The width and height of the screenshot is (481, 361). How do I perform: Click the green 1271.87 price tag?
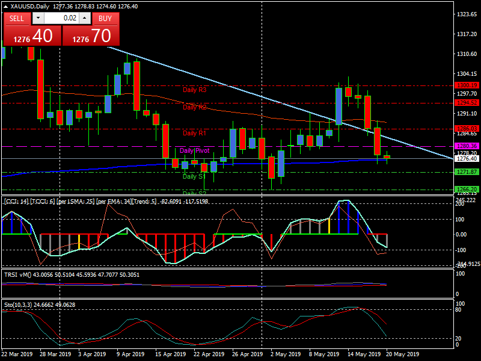click(x=466, y=172)
